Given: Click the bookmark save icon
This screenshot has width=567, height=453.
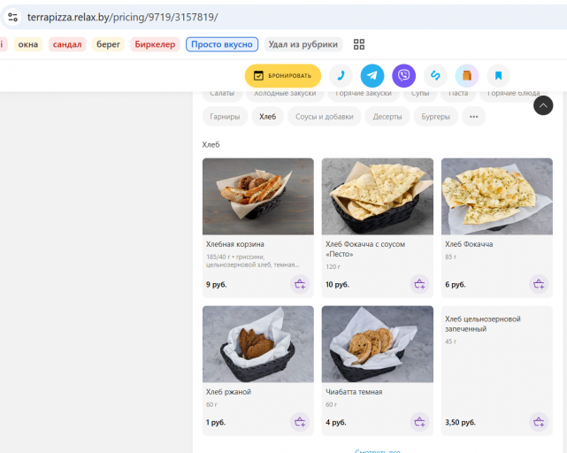Looking at the screenshot, I should pyautogui.click(x=498, y=75).
